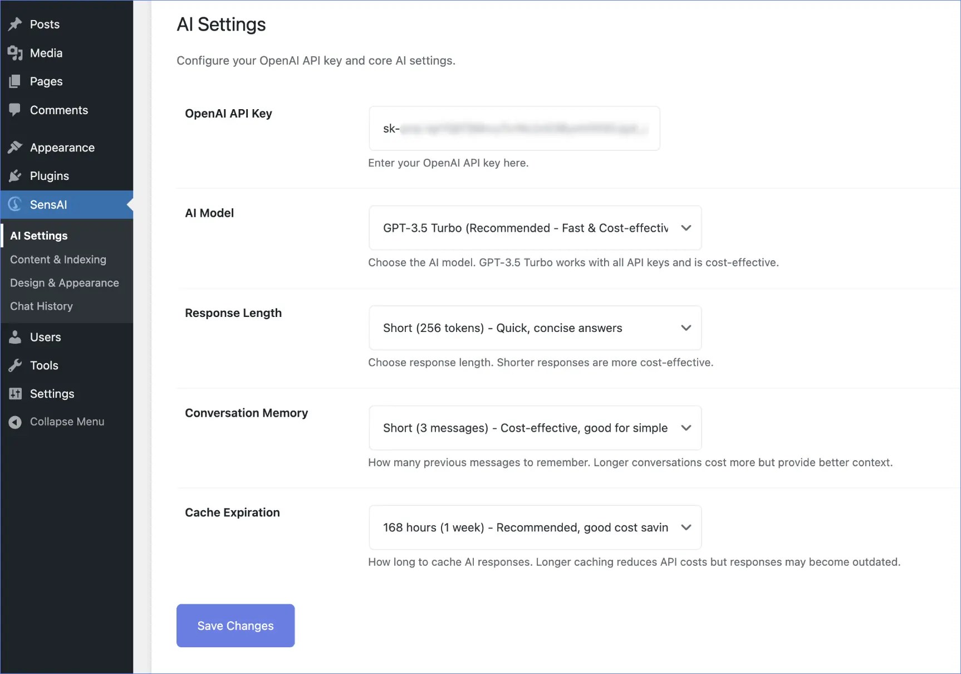
Task: Open the AI Model dropdown
Action: [x=535, y=228]
